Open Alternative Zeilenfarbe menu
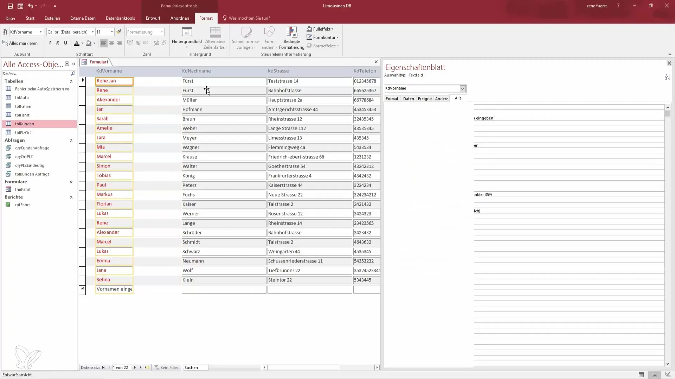Image resolution: width=675 pixels, height=379 pixels. coord(215,38)
